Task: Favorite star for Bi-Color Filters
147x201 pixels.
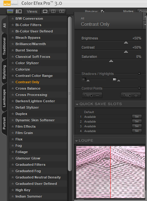Action: pyautogui.click(x=13, y=25)
